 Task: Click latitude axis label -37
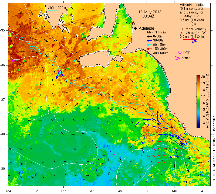[x=2, y=99]
